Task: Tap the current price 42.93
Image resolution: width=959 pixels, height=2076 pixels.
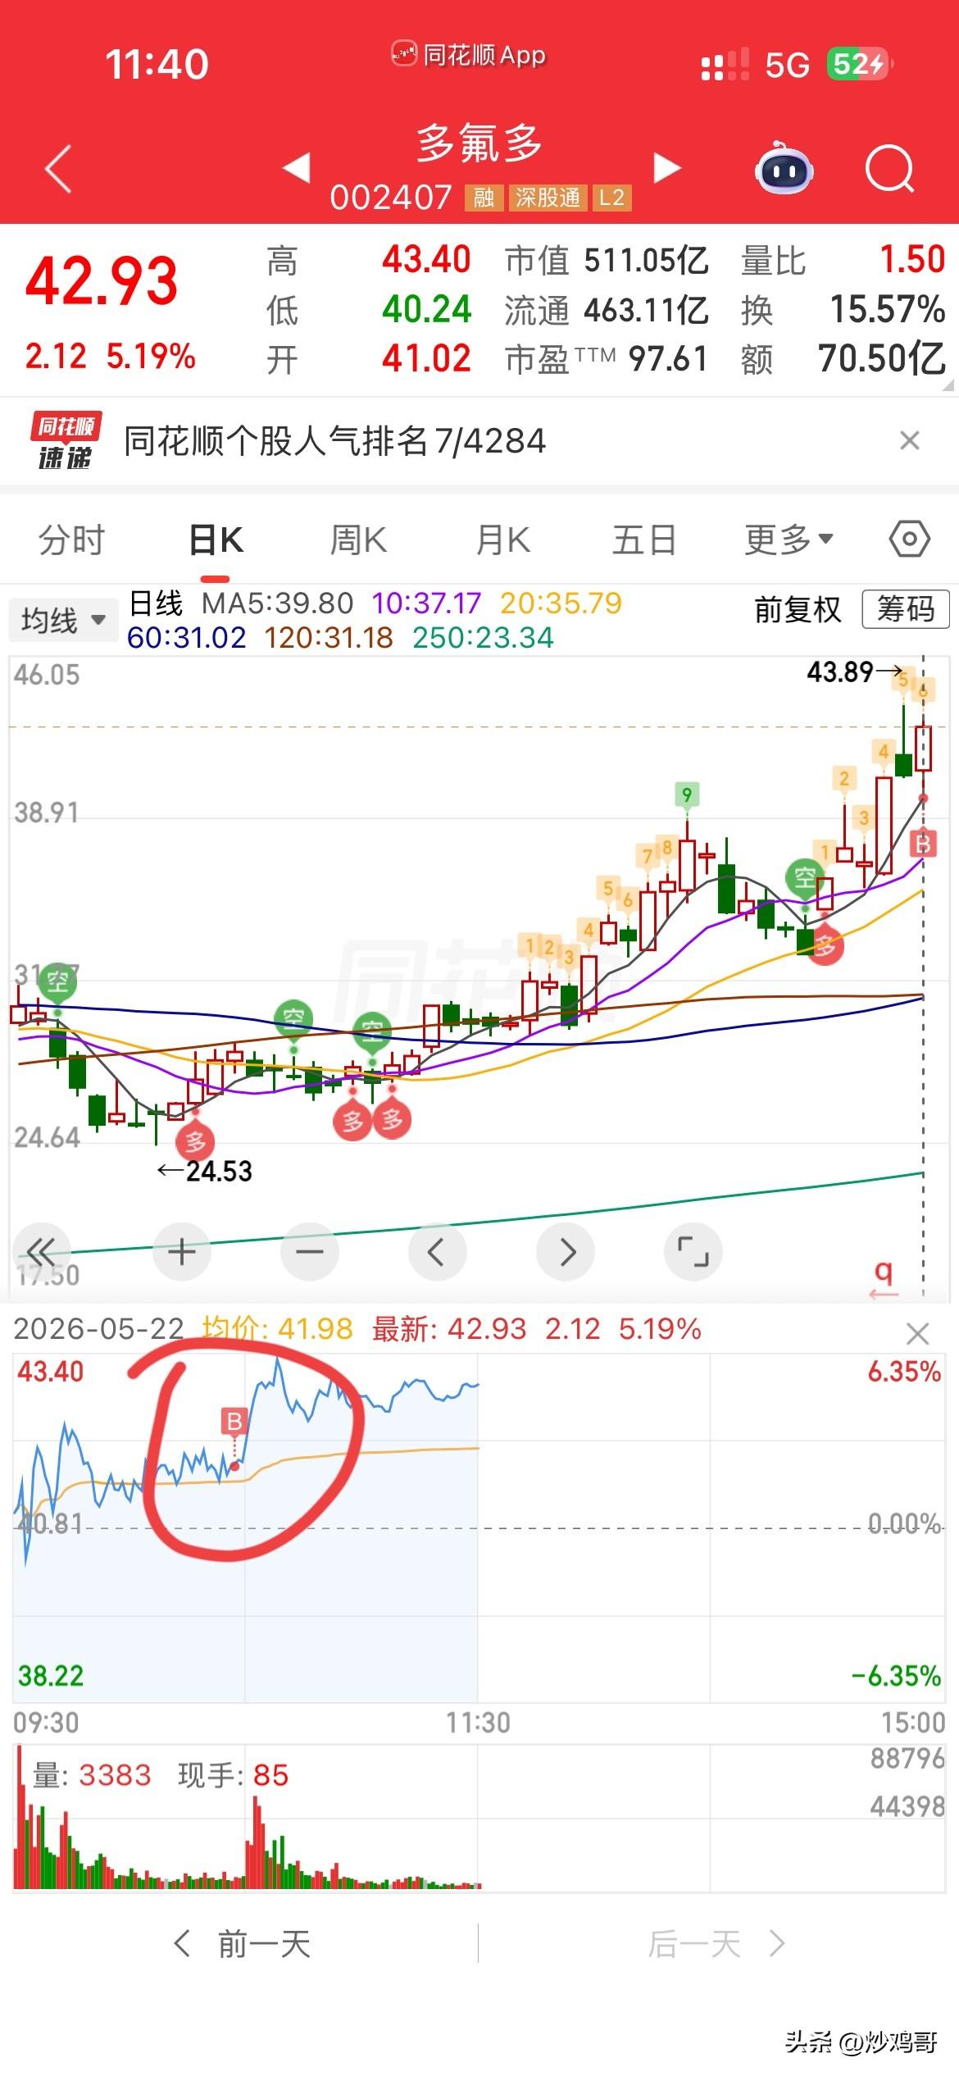Action: pos(102,281)
